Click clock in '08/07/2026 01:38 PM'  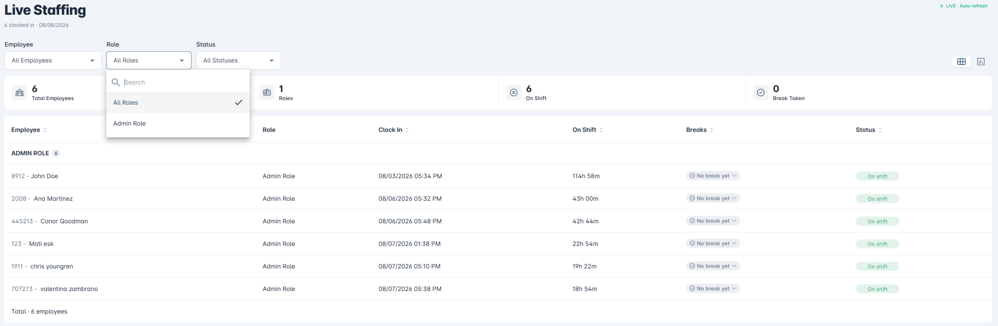[409, 244]
